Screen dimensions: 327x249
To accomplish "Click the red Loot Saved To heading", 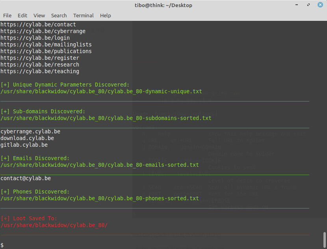I will 29,218.
